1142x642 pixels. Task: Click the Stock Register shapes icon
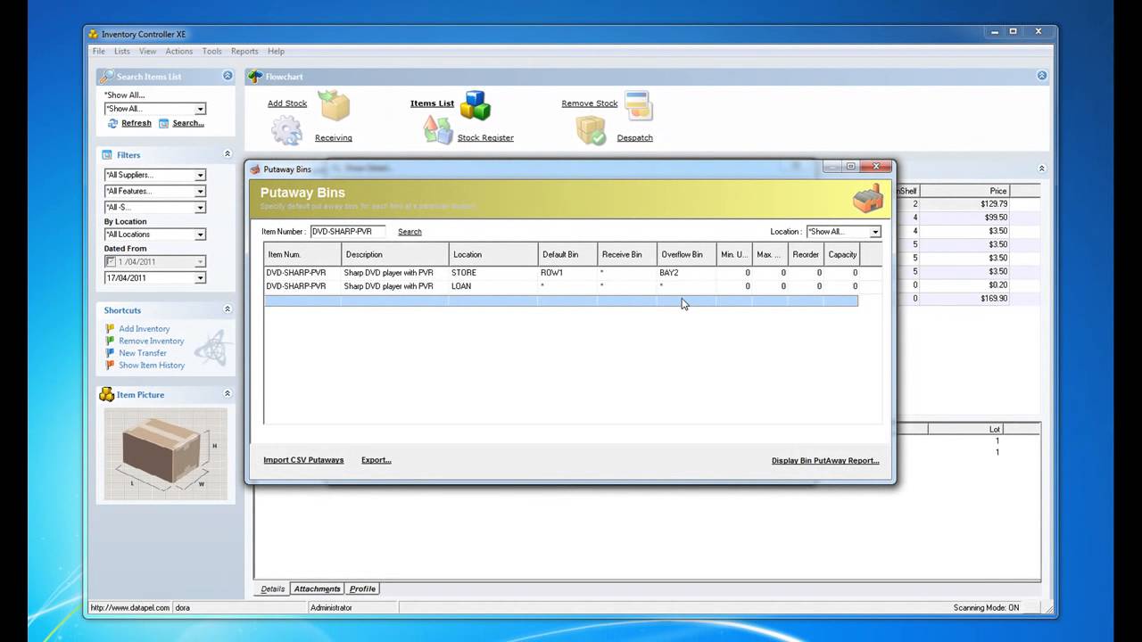(437, 131)
